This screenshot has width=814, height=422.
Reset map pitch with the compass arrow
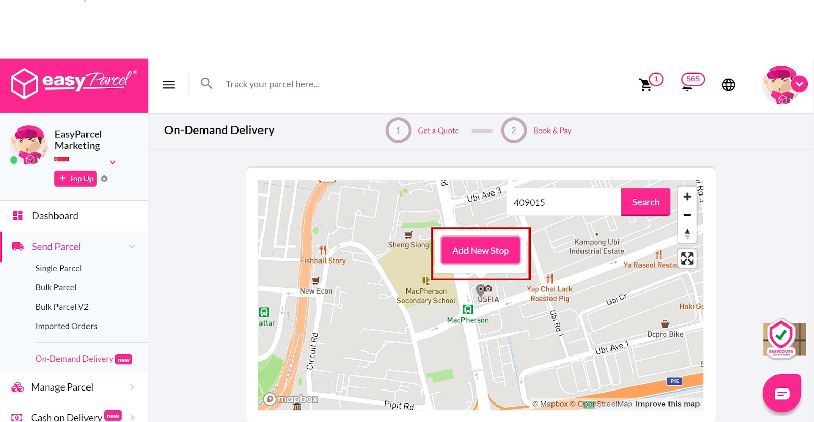[687, 233]
